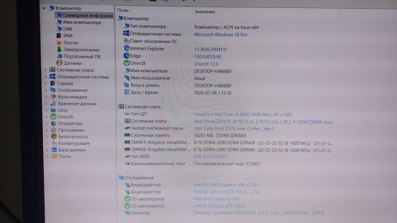Open AMI (07/12/2021) BIOS link

[x=211, y=156]
